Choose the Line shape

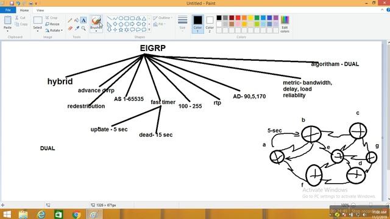(109, 18)
